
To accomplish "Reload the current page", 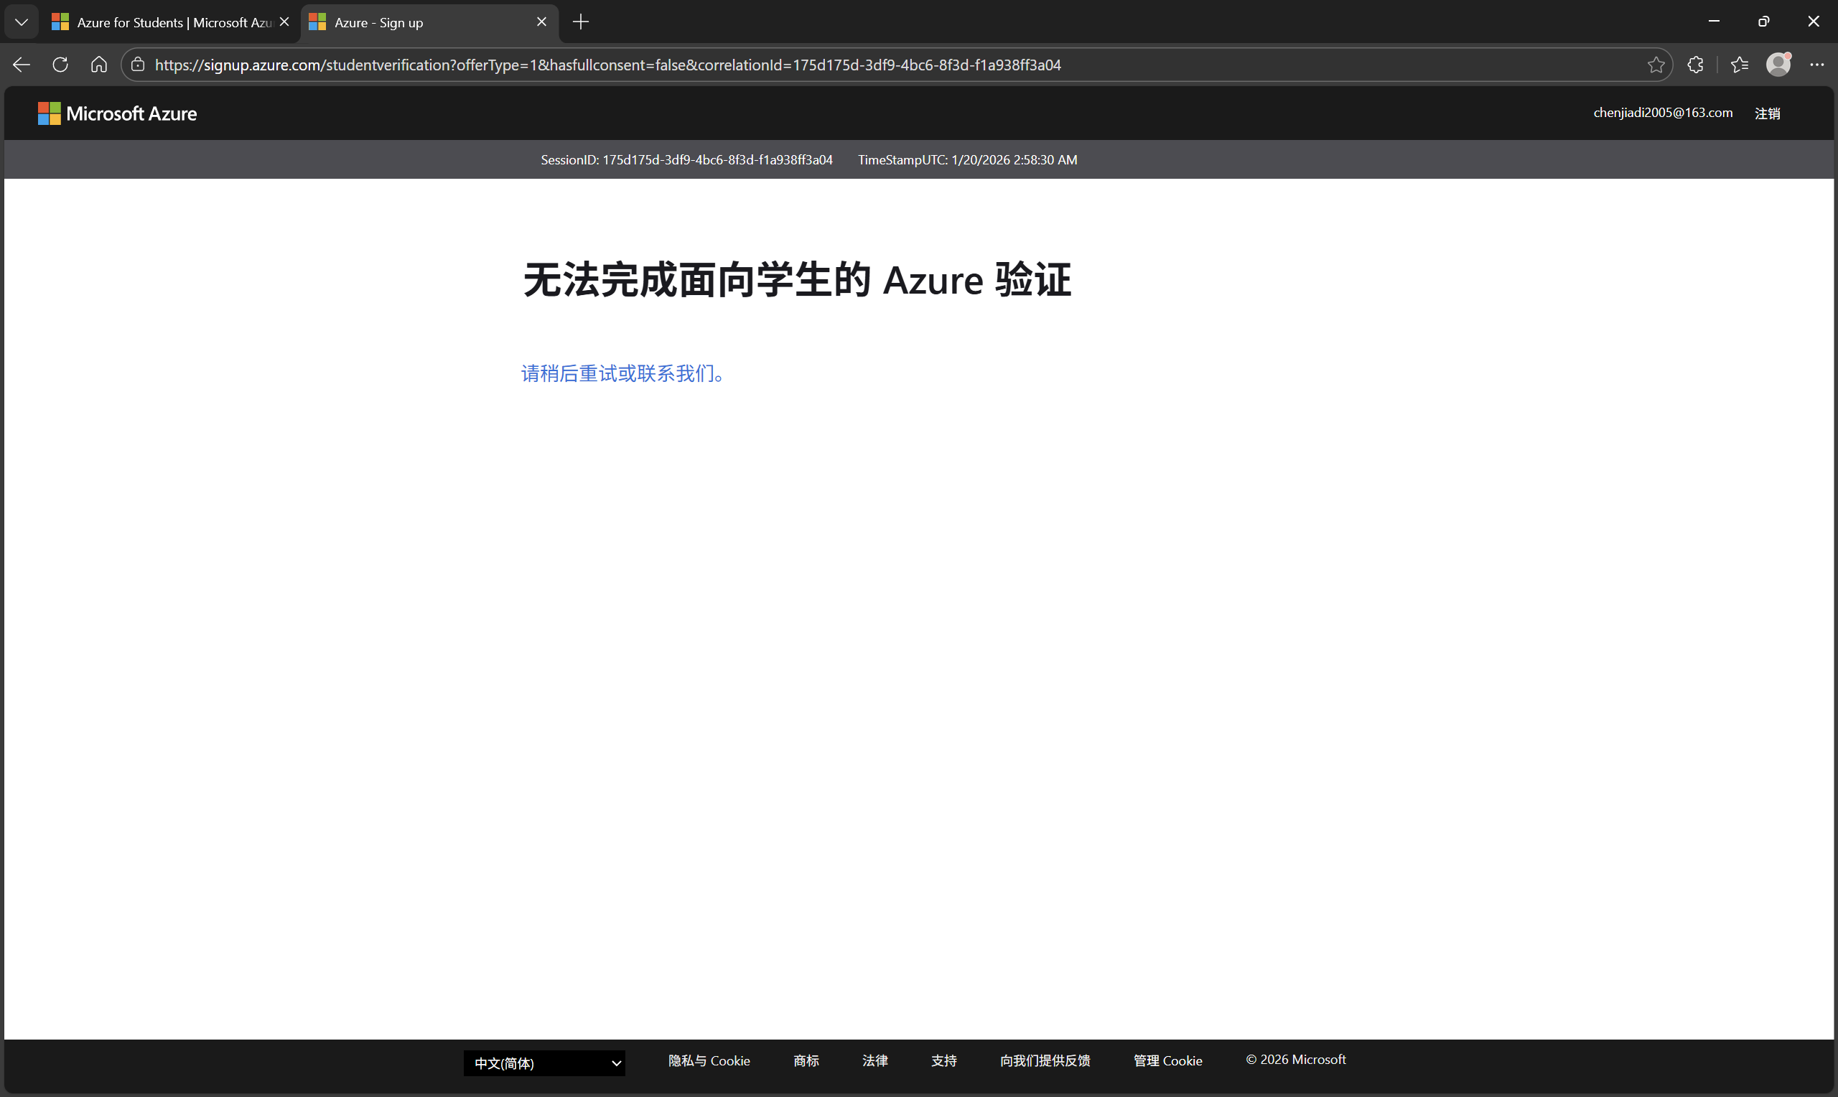I will point(60,65).
